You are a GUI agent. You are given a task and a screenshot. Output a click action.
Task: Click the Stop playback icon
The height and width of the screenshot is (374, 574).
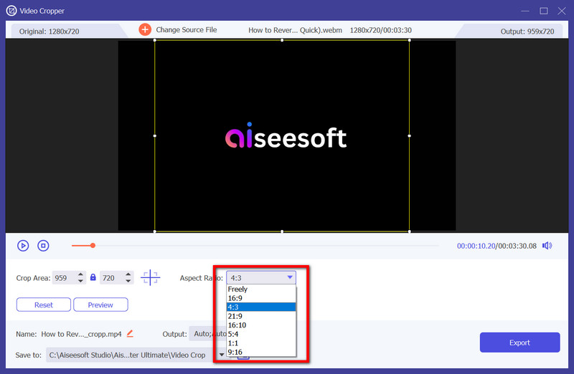(43, 246)
